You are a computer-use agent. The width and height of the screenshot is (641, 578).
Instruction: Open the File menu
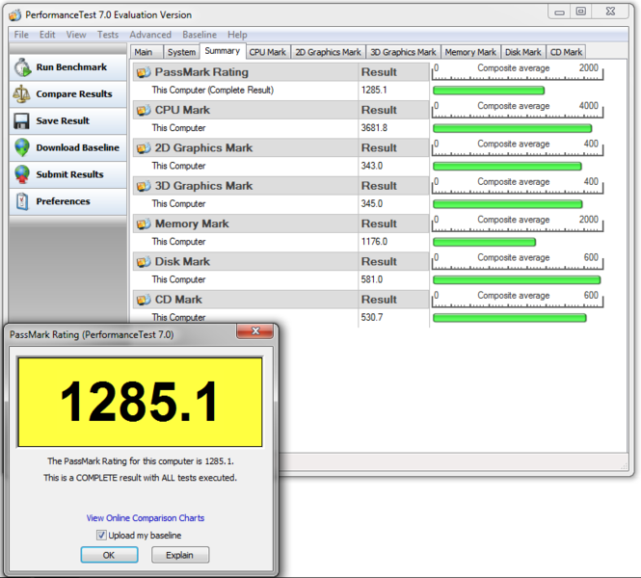coord(21,35)
